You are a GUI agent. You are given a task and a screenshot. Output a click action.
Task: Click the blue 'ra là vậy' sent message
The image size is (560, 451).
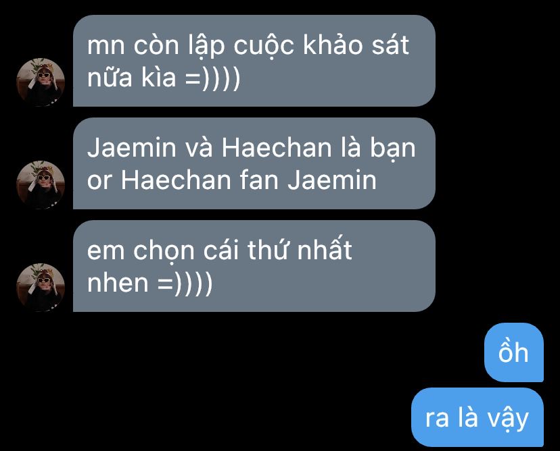477,417
